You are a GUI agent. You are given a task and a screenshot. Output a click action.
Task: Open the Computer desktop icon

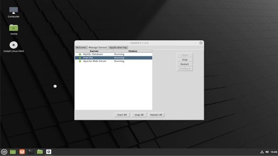tap(13, 12)
